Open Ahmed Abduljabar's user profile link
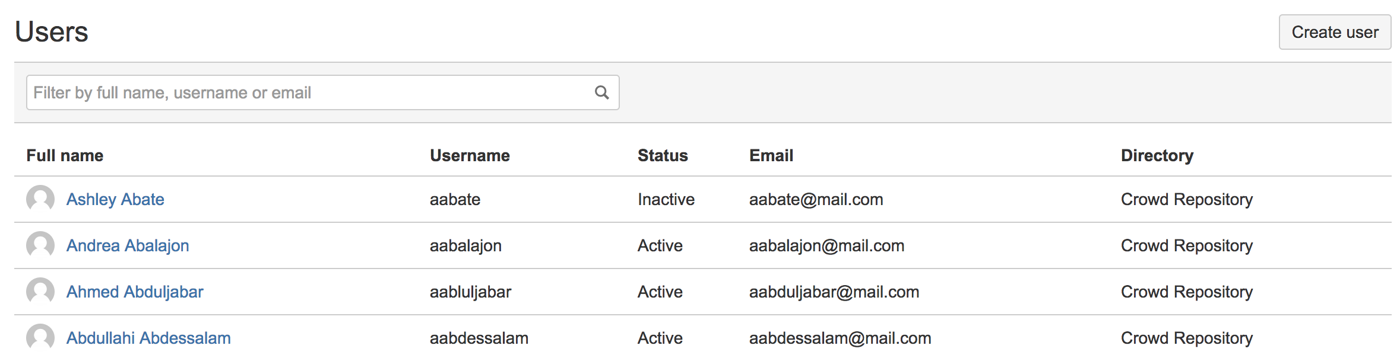The image size is (1400, 358). (135, 292)
